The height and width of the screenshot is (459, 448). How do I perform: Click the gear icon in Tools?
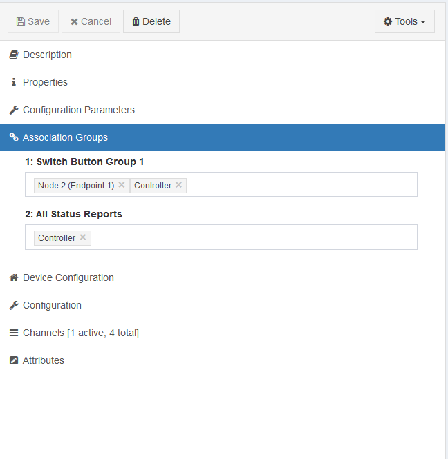(388, 21)
